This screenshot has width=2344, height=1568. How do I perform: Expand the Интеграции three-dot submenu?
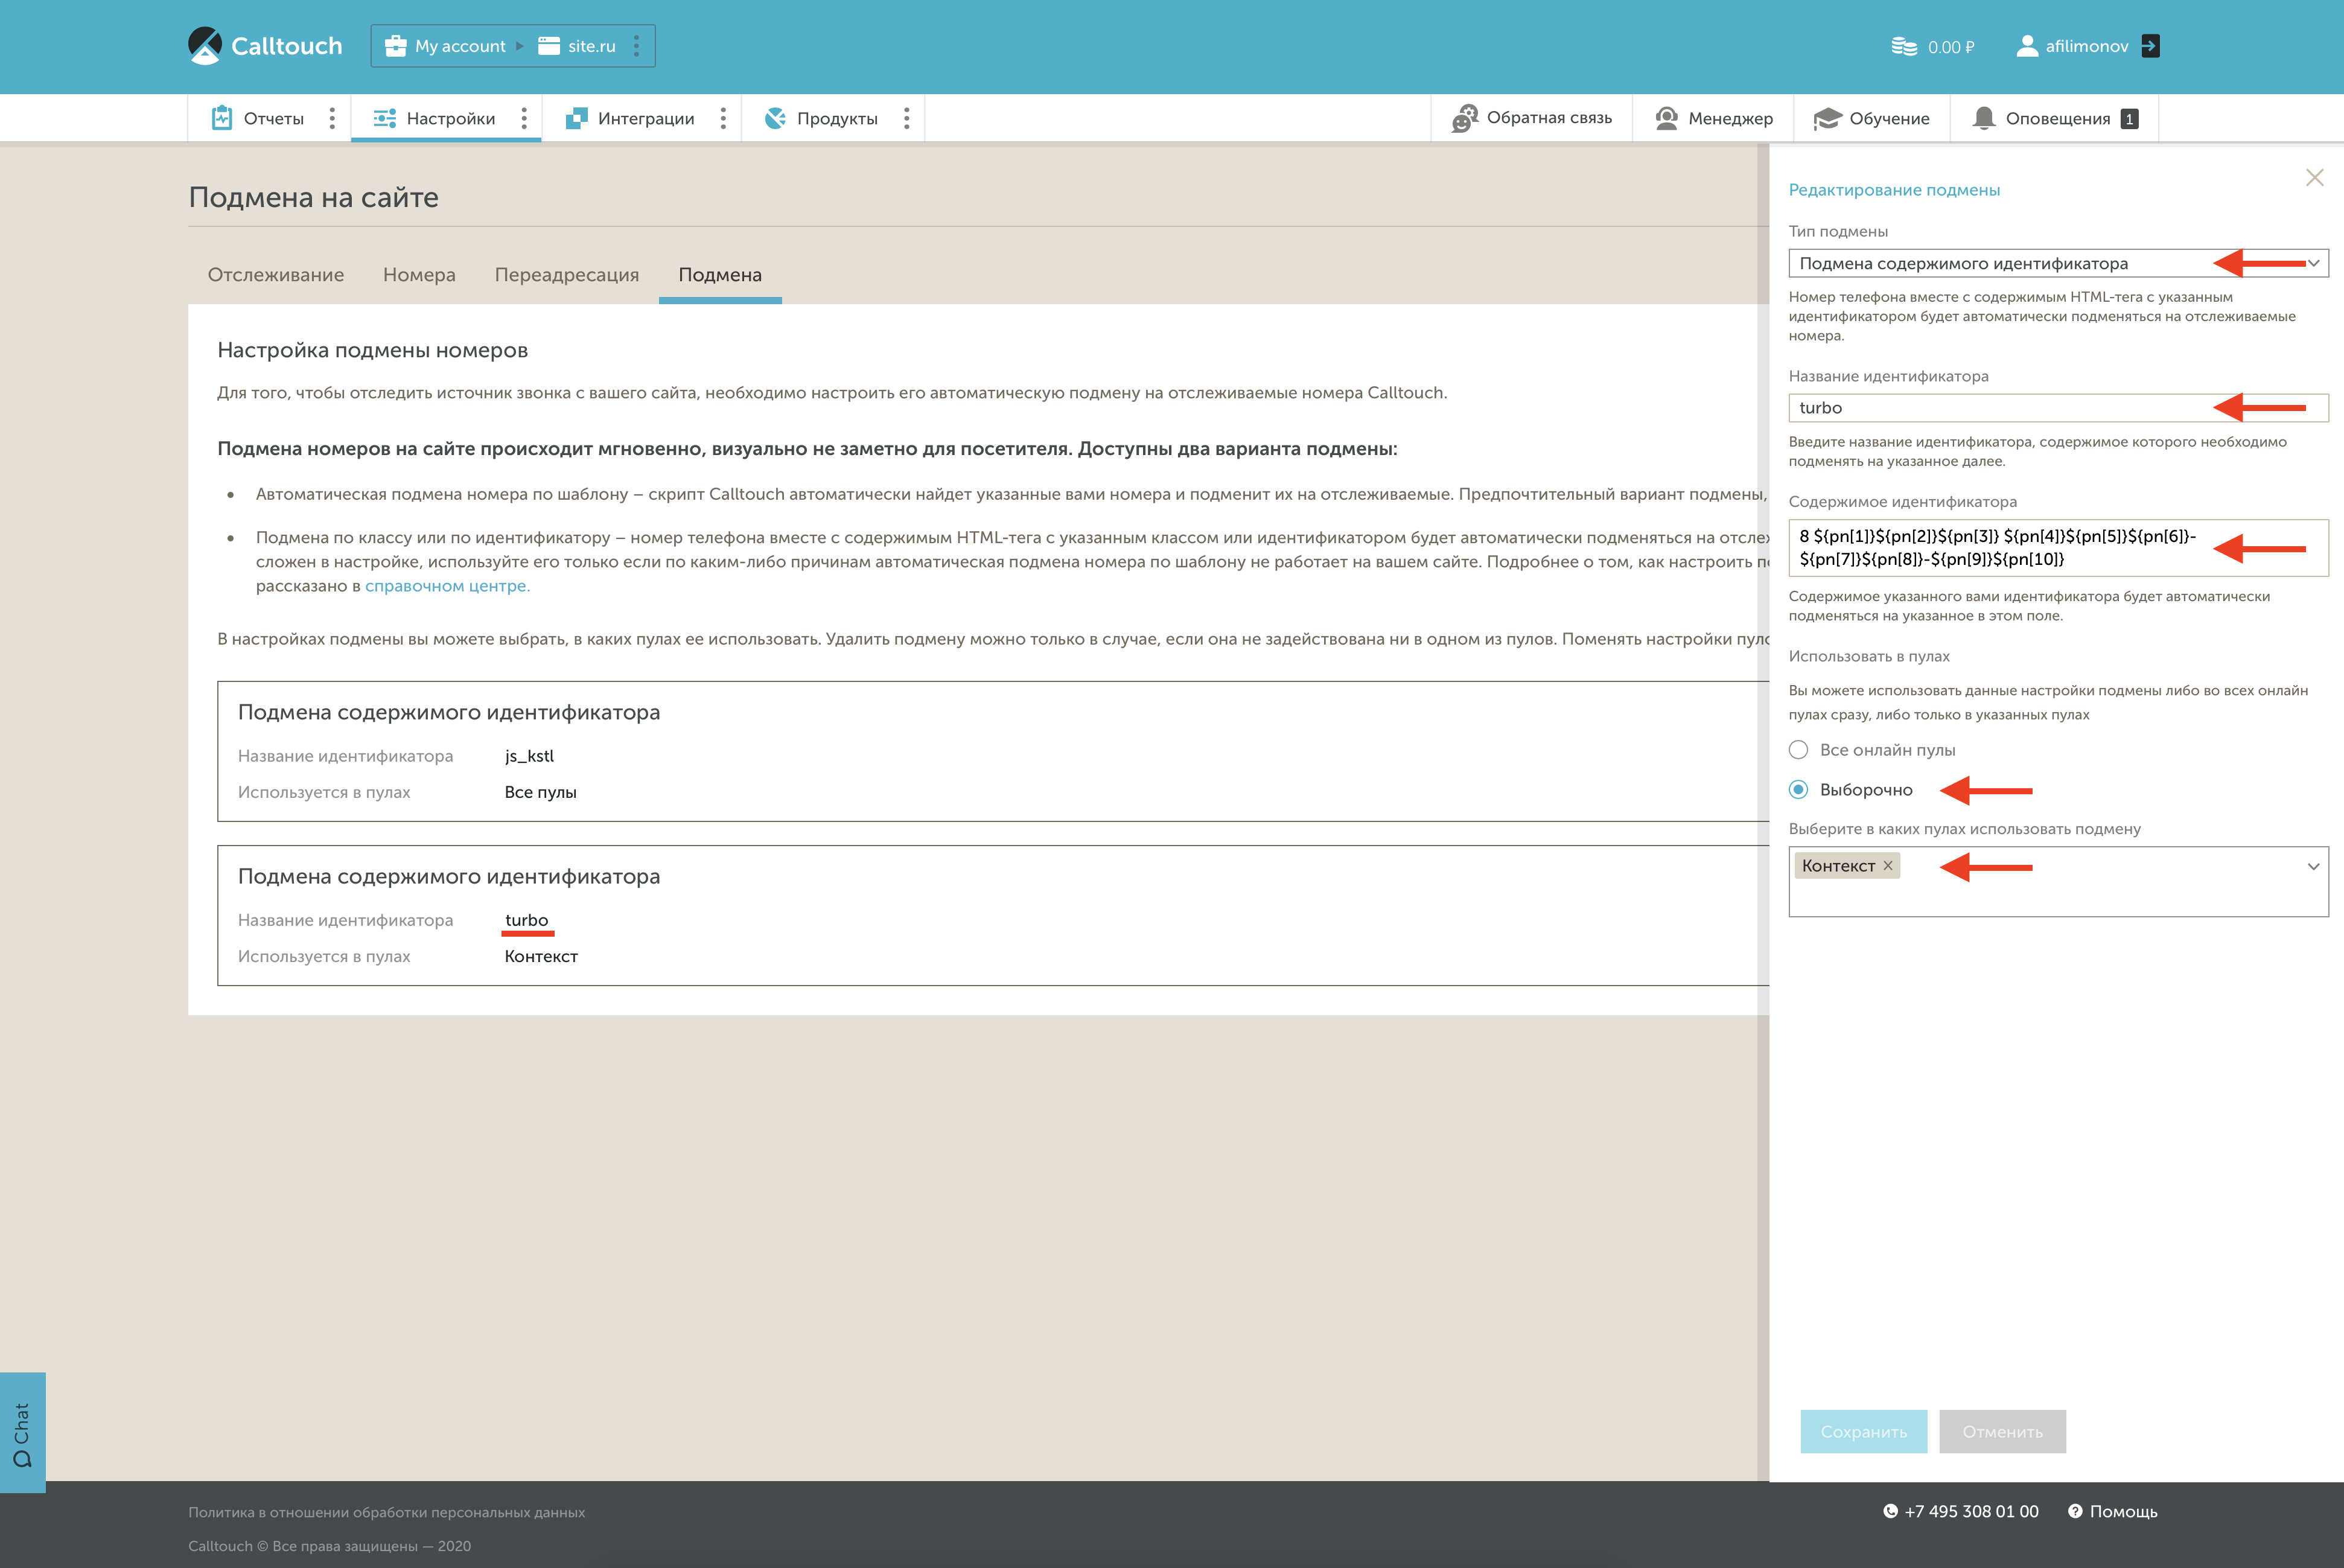click(x=723, y=118)
